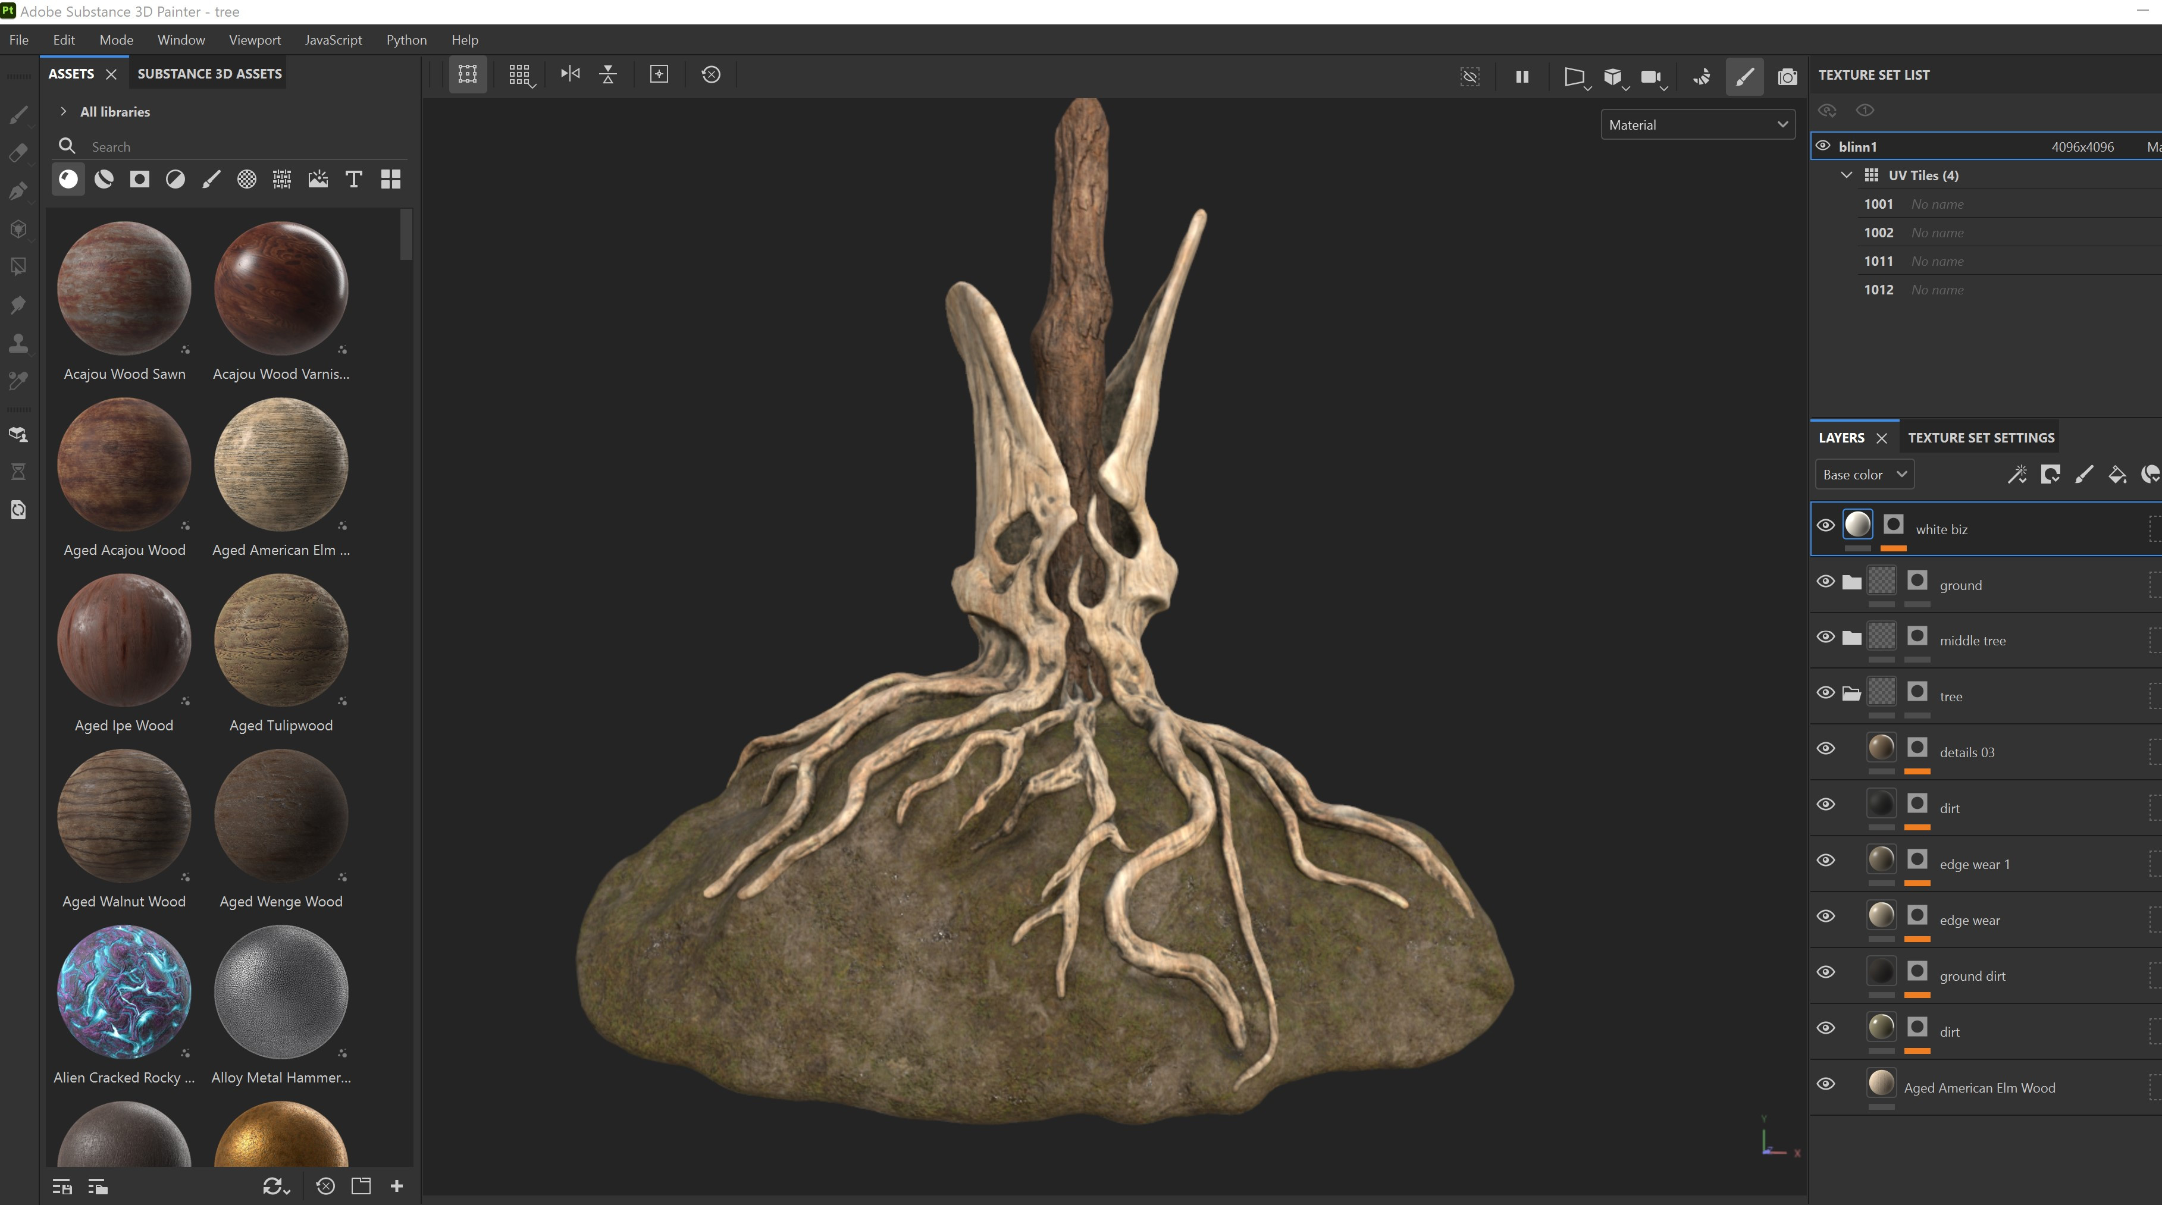Click the assets panel scrollbar
This screenshot has width=2162, height=1205.
click(406, 235)
